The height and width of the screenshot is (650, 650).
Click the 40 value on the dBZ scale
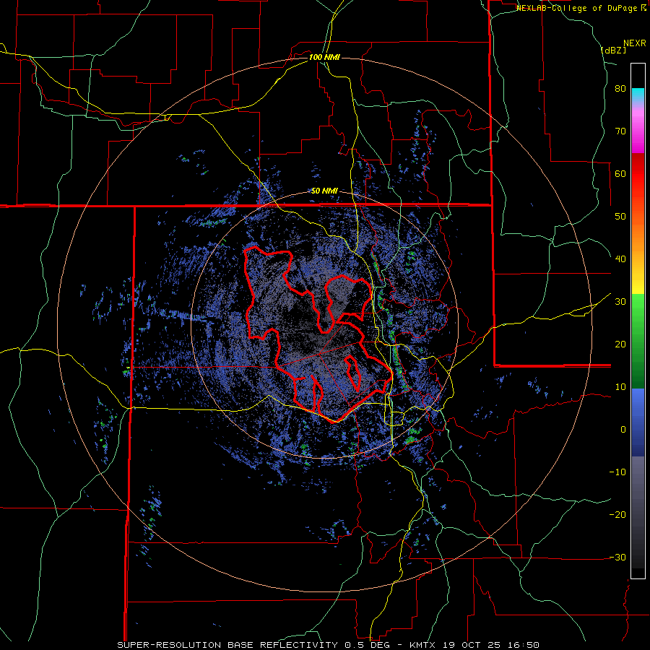tap(620, 259)
